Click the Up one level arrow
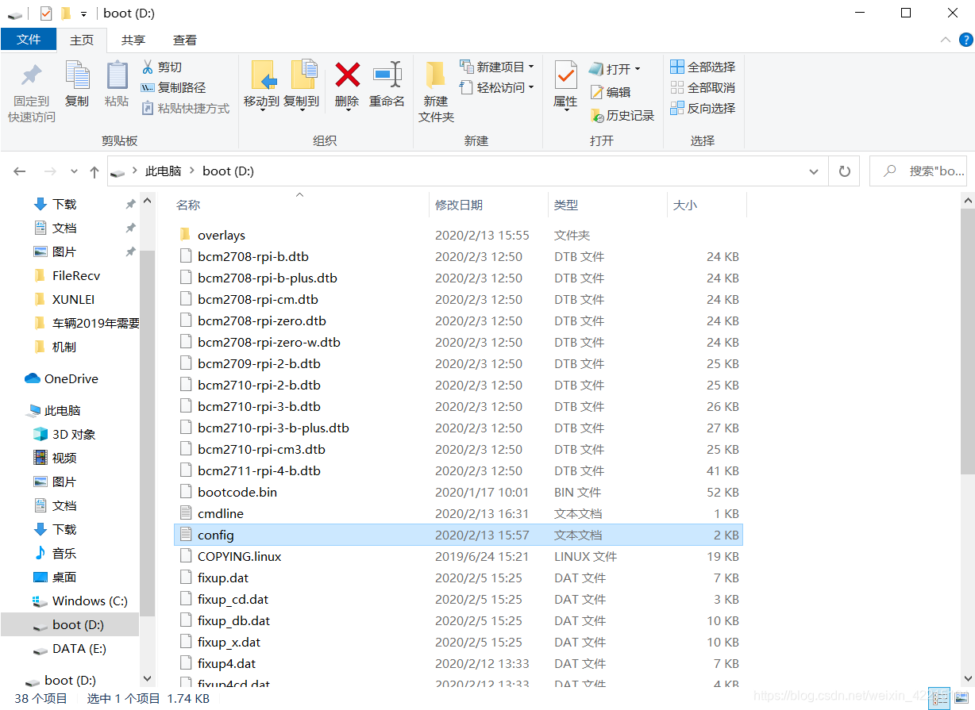 pos(94,171)
